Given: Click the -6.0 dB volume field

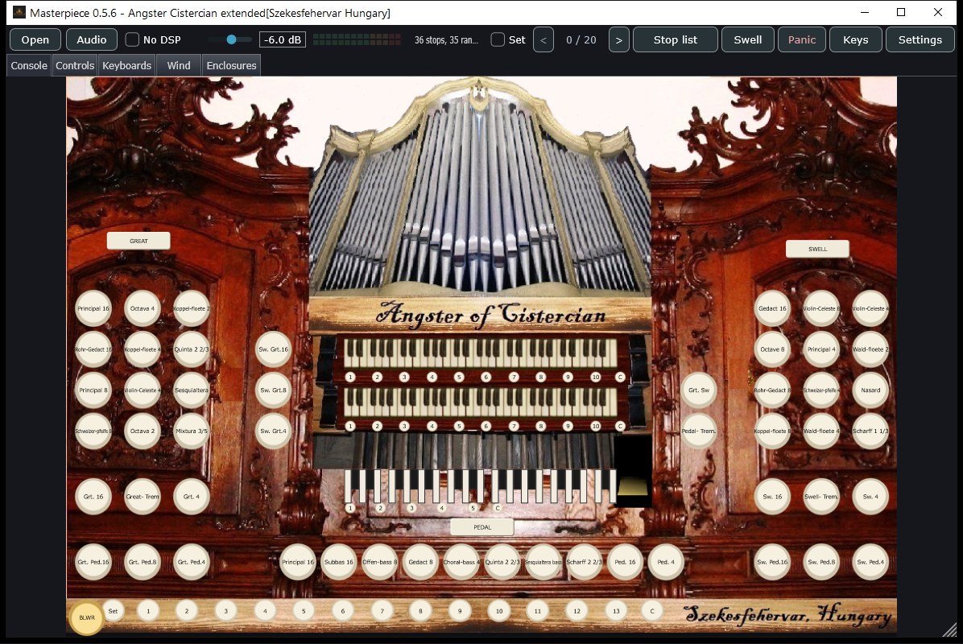Looking at the screenshot, I should [x=283, y=40].
